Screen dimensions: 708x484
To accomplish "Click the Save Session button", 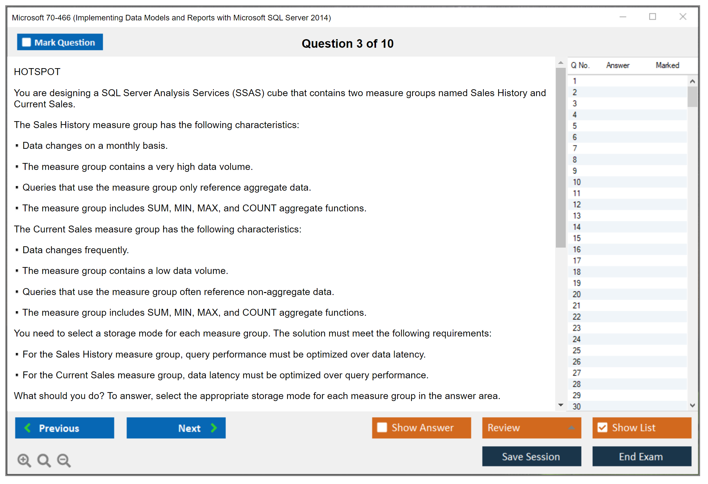I will tap(531, 456).
